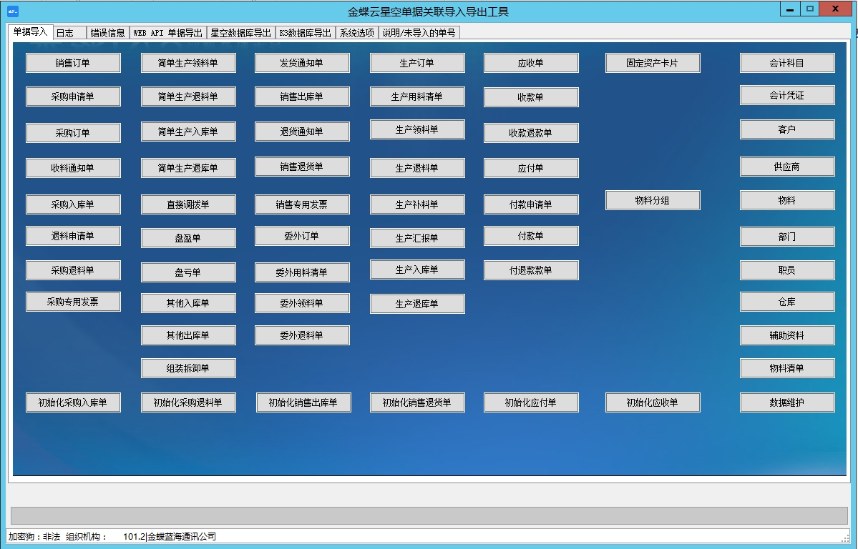Choose 直接调拨单 button
This screenshot has height=549, width=858.
[188, 204]
